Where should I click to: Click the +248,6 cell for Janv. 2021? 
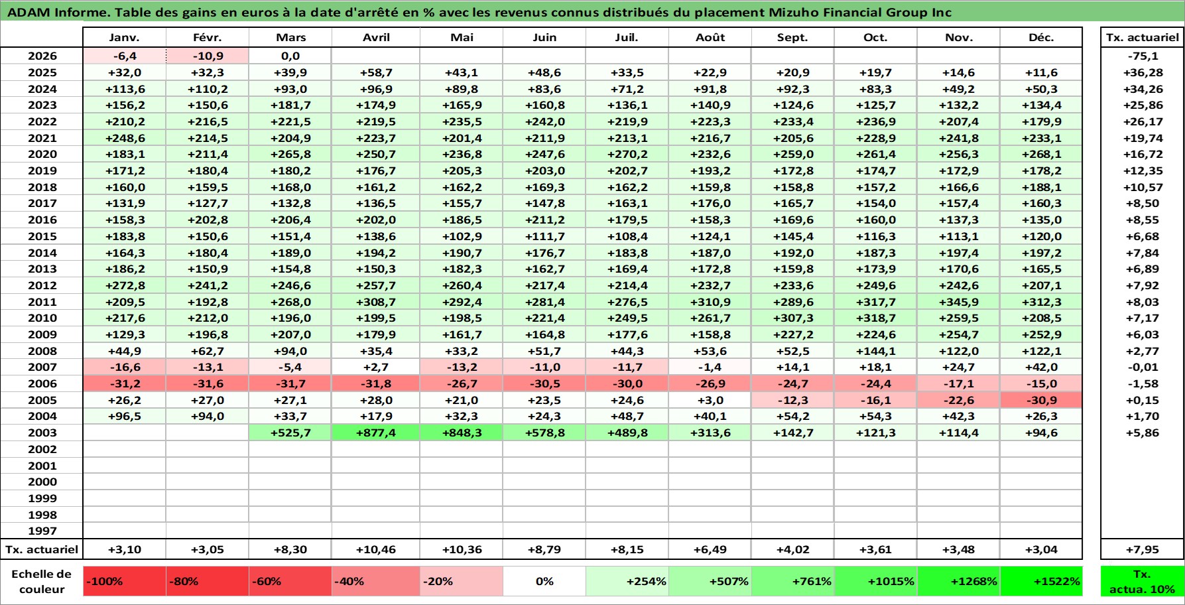[x=125, y=138]
